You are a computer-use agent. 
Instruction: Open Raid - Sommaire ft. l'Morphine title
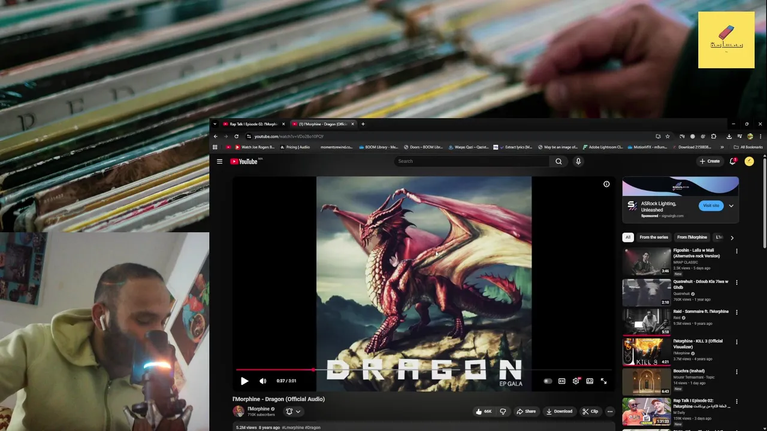pos(701,311)
